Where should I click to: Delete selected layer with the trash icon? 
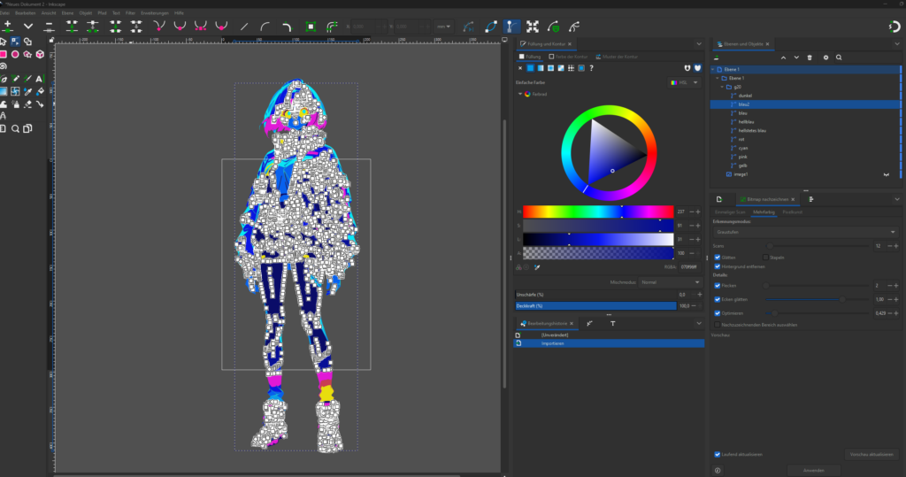coord(810,58)
